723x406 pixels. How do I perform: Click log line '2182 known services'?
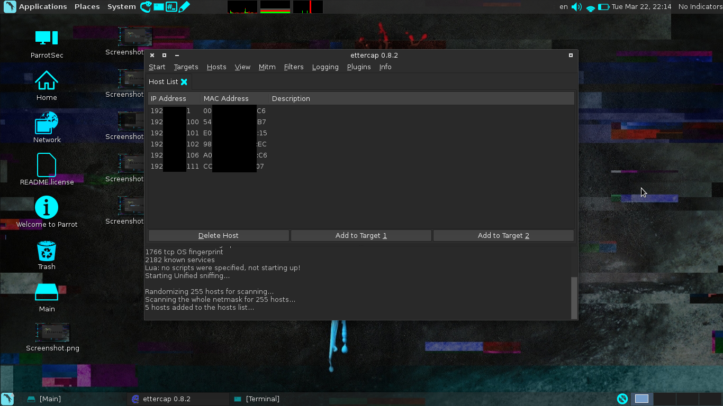point(180,260)
